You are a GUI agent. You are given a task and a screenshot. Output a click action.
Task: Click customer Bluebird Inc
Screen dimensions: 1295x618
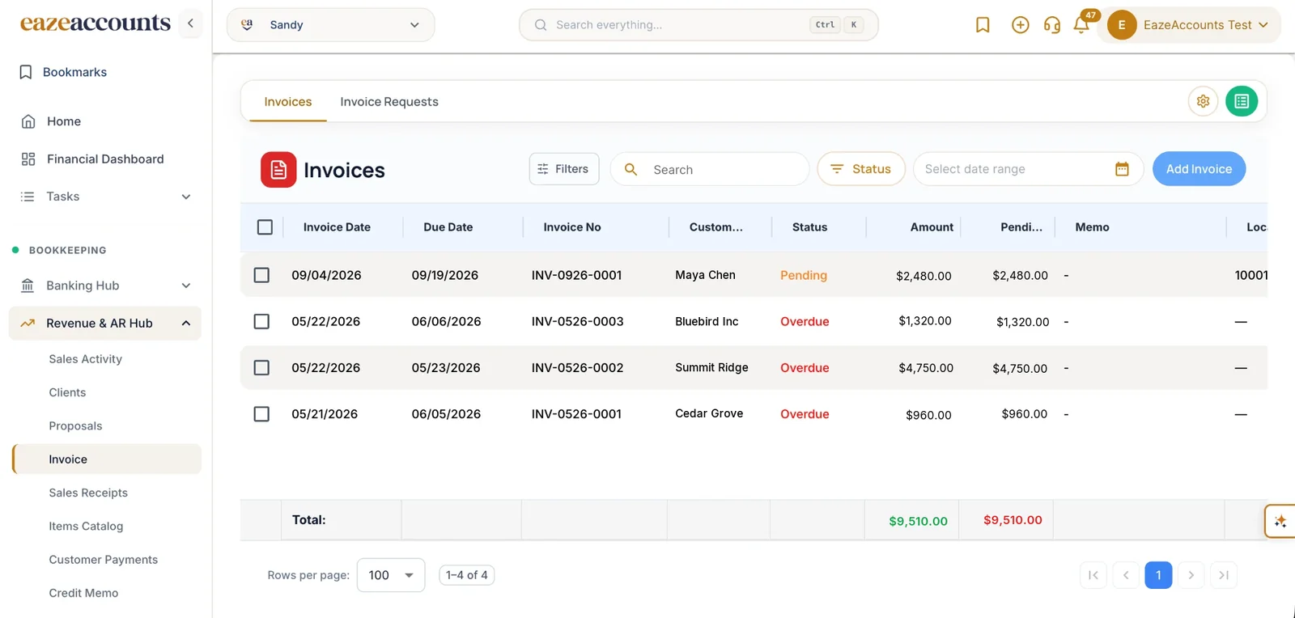[x=707, y=322]
